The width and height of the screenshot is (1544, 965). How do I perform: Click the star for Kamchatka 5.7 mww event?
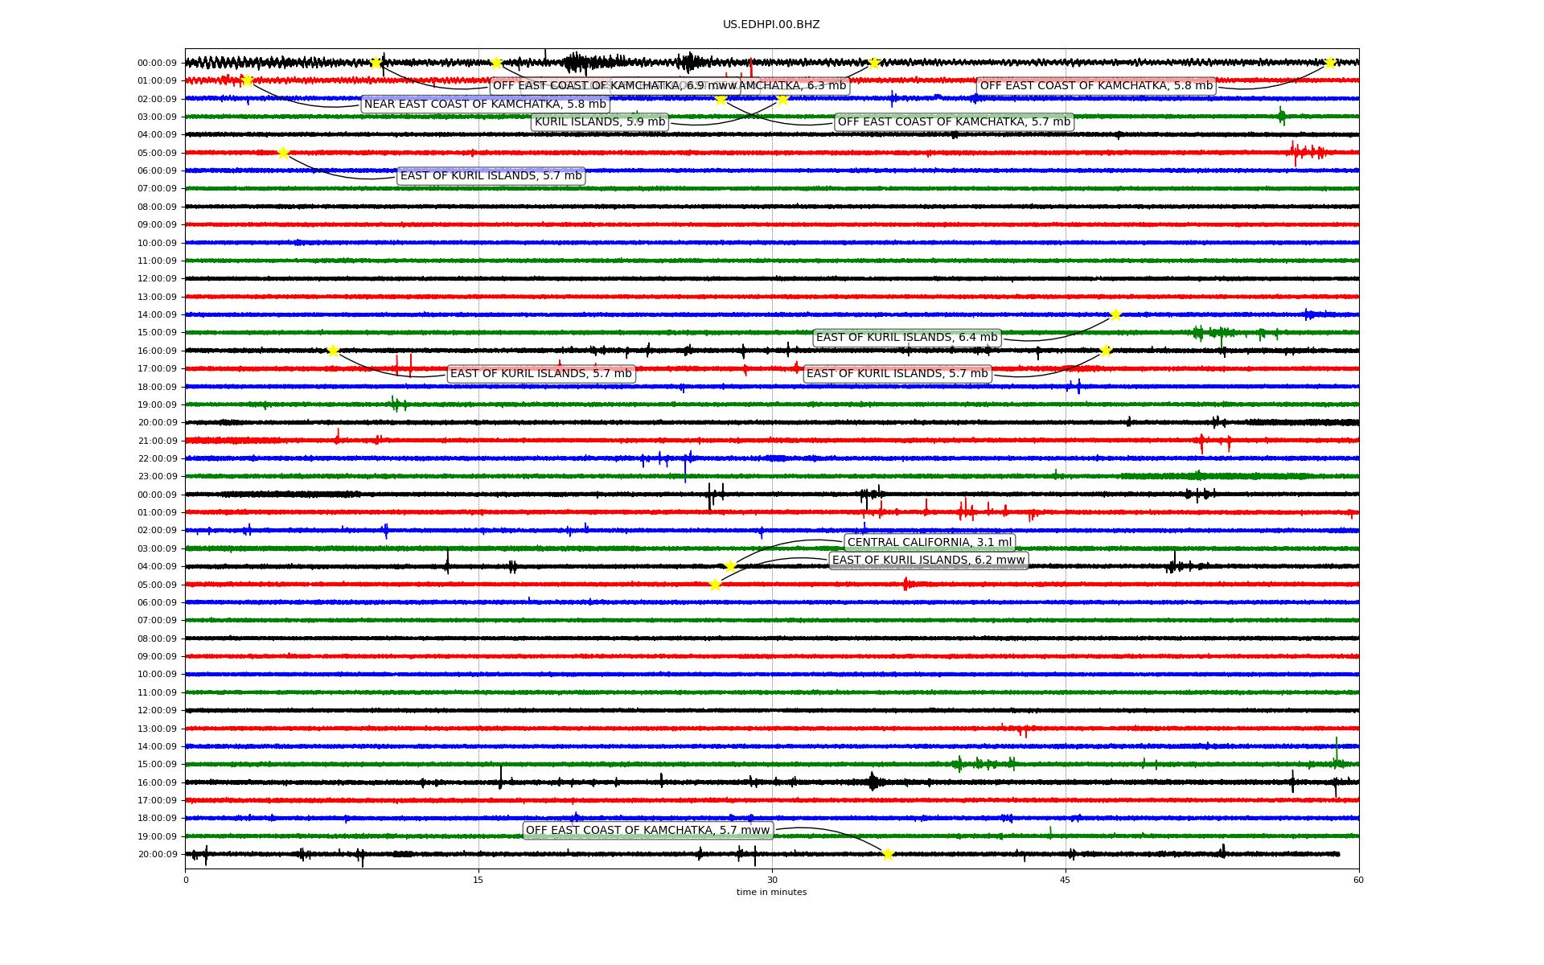888,854
